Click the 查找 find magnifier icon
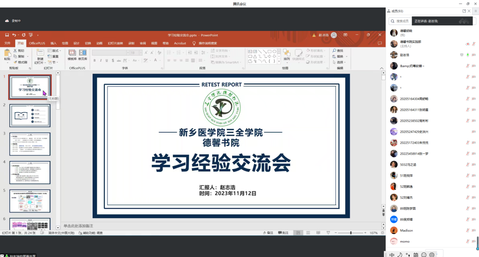The image size is (479, 257). coord(335,51)
